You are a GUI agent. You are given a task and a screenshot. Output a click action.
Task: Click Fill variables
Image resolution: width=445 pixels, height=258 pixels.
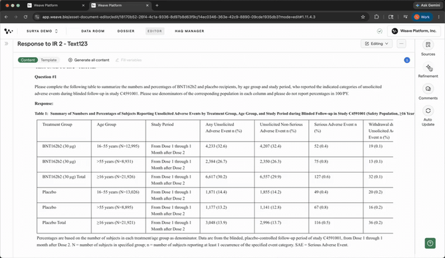[x=129, y=60]
